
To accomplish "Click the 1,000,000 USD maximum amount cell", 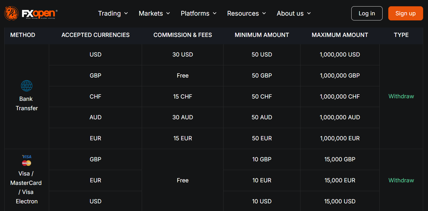I will 340,55.
